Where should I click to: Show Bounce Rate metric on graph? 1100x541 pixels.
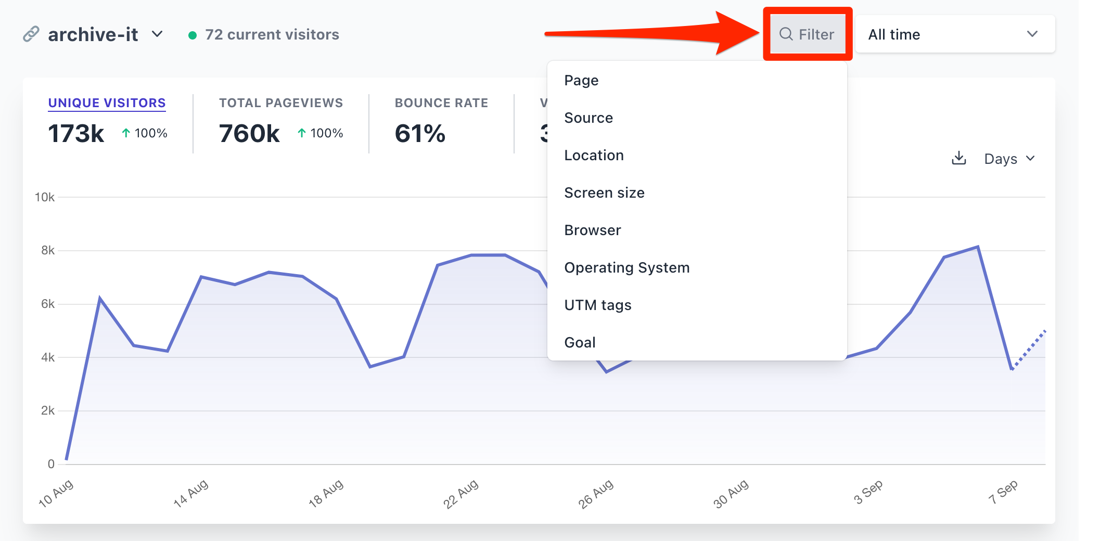click(x=441, y=103)
